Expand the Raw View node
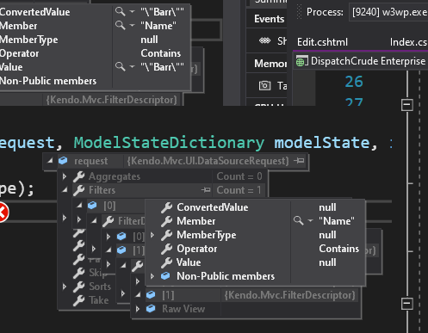This screenshot has height=333, width=428. pos(138,309)
